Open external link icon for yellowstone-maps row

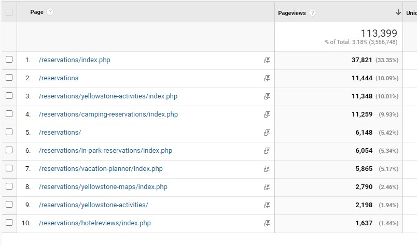[267, 187]
